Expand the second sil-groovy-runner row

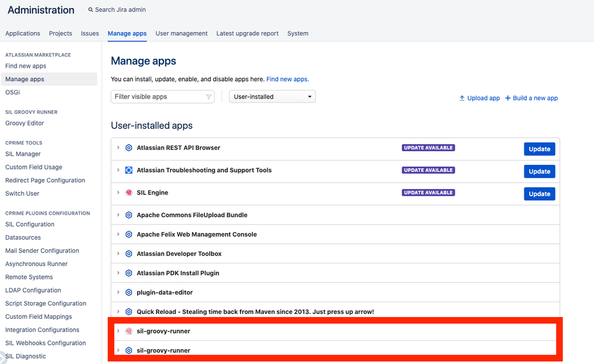pos(118,350)
